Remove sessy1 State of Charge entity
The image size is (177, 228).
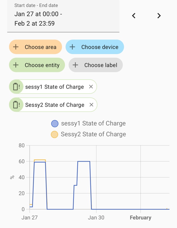pos(91,87)
